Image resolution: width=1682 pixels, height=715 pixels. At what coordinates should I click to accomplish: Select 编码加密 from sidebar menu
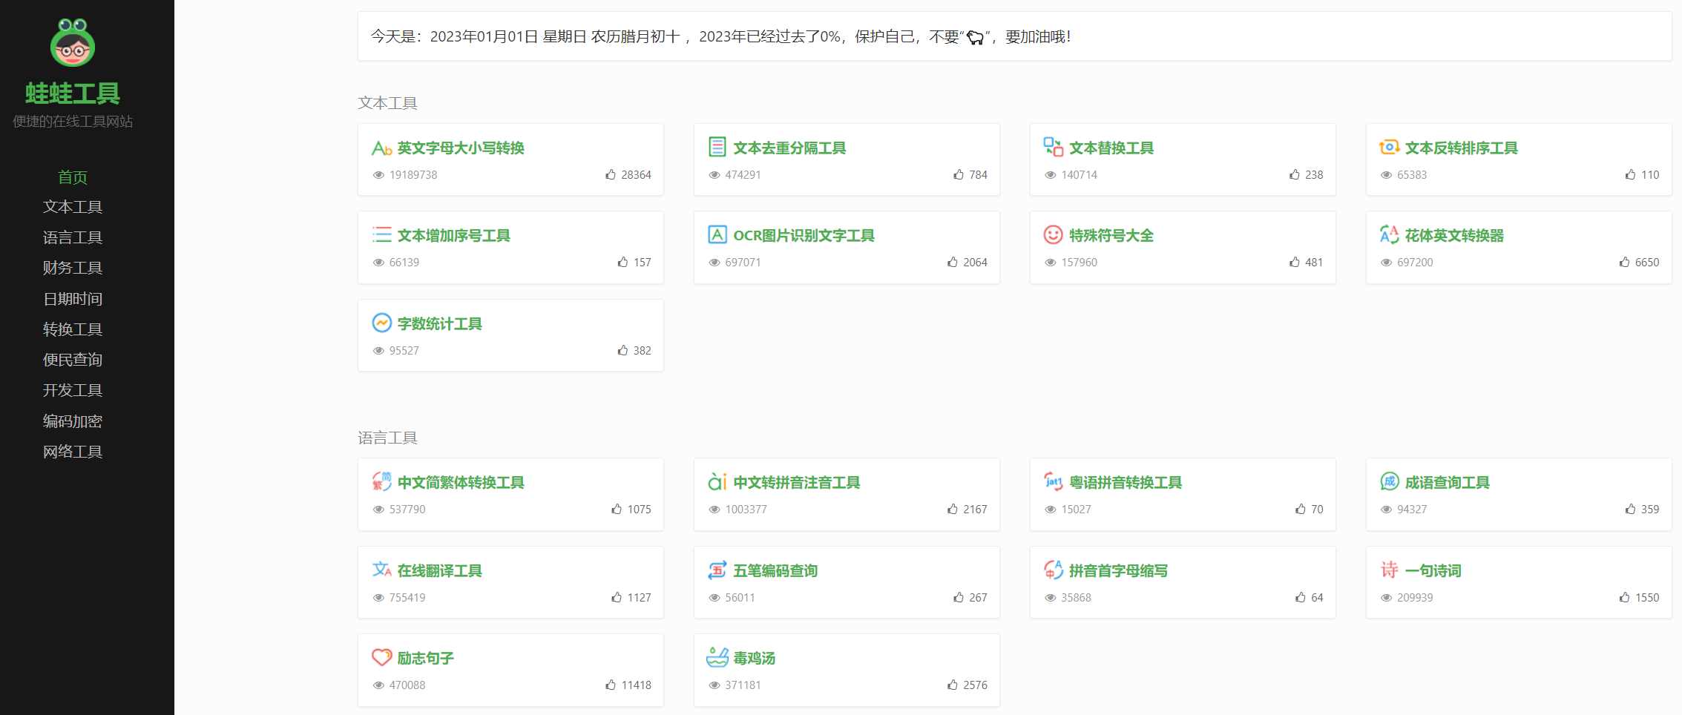click(x=73, y=421)
